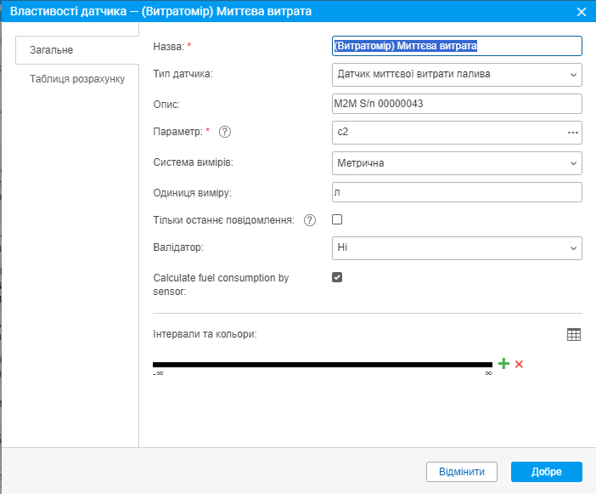Focus the Одиниця виміру field
Image resolution: width=596 pixels, height=494 pixels.
coord(457,192)
